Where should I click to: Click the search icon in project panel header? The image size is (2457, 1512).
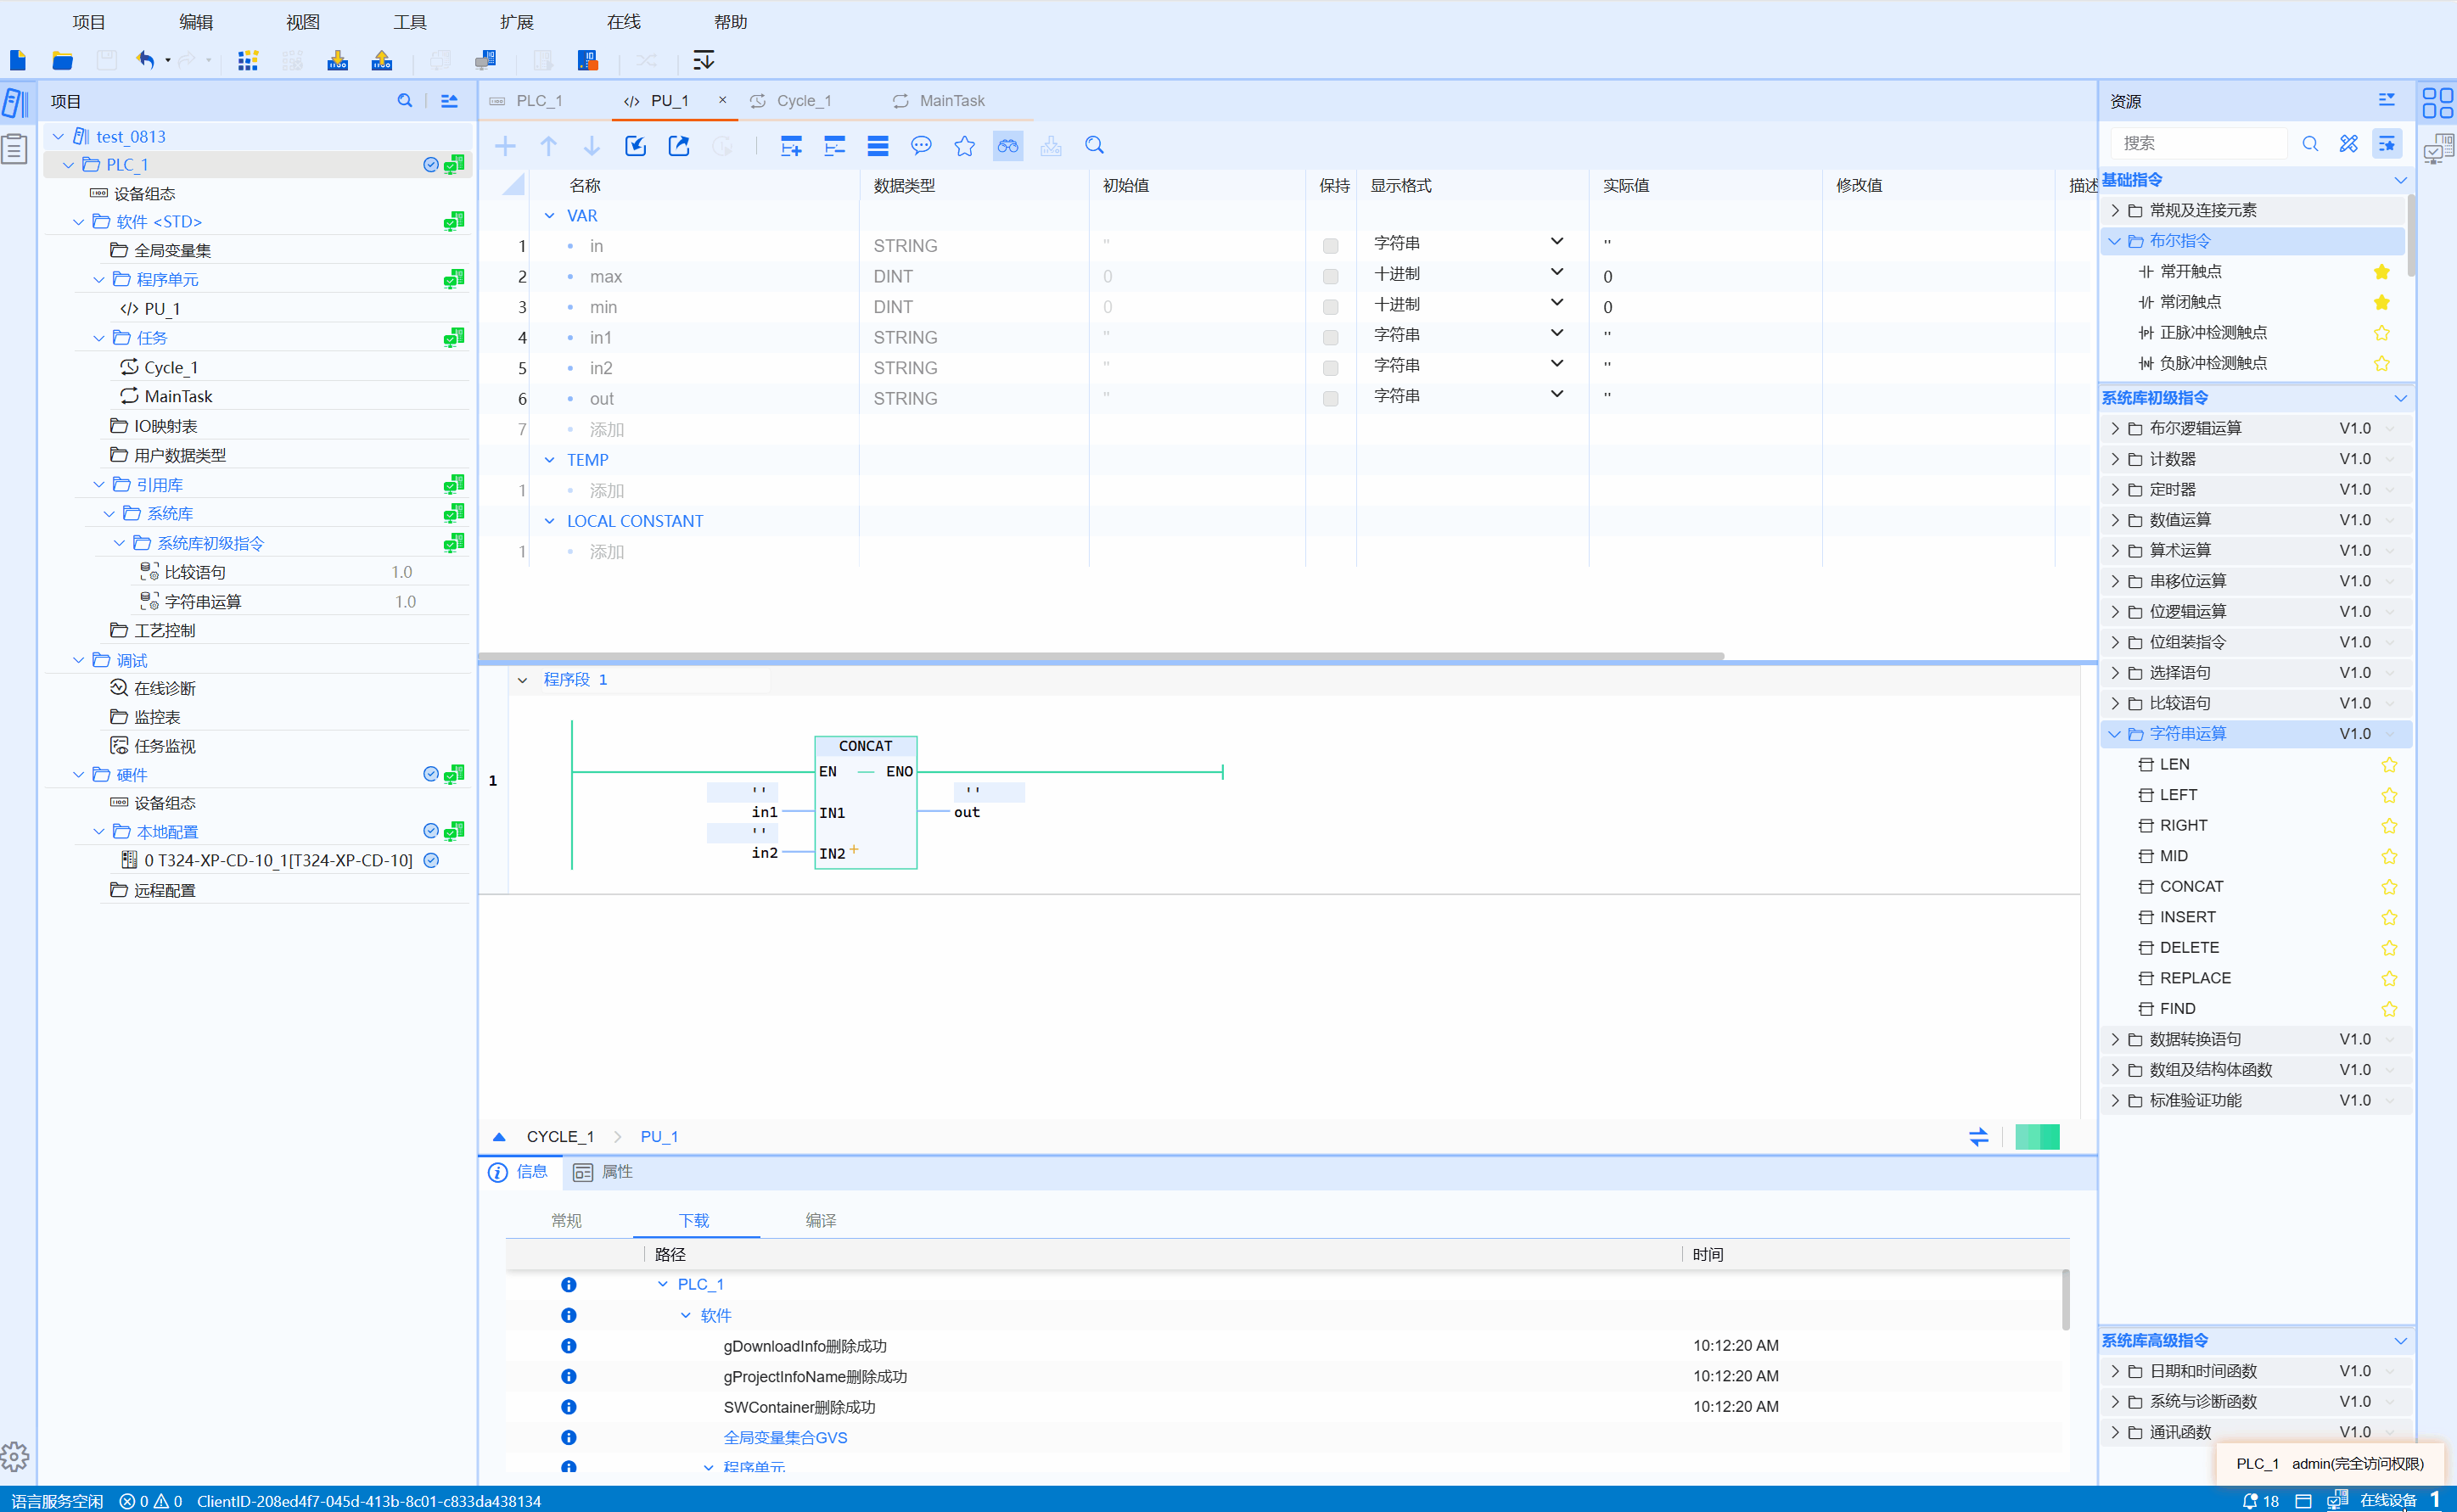tap(404, 101)
